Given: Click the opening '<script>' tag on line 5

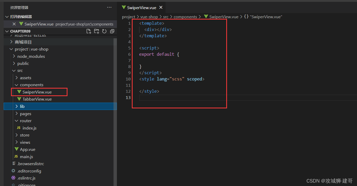Looking at the screenshot, I should [149, 48].
